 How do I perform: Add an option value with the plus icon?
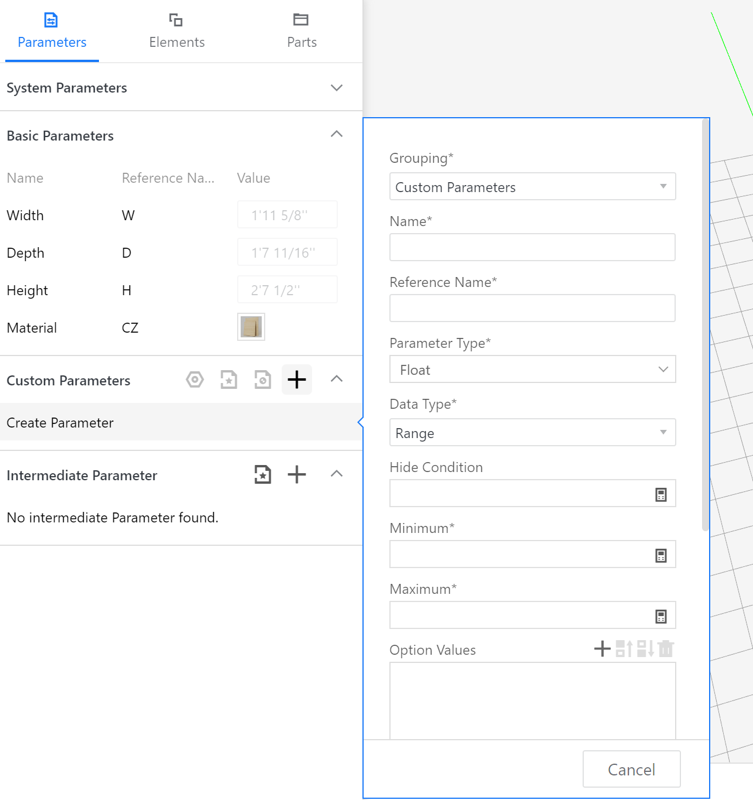603,649
